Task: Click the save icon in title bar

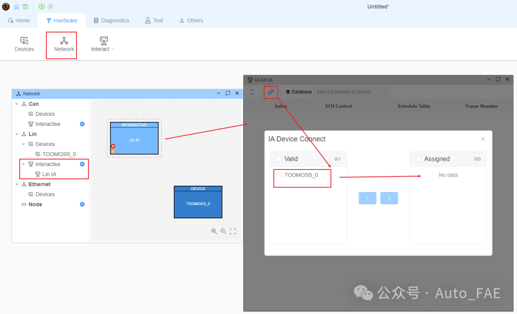Action: 25,7
